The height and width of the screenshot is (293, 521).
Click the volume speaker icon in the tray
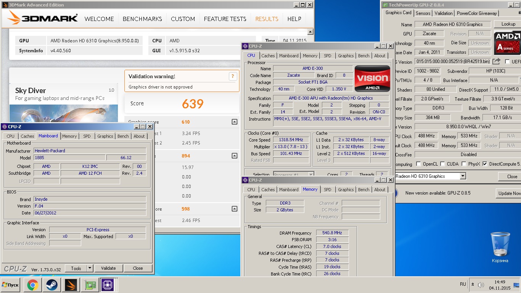click(x=481, y=285)
